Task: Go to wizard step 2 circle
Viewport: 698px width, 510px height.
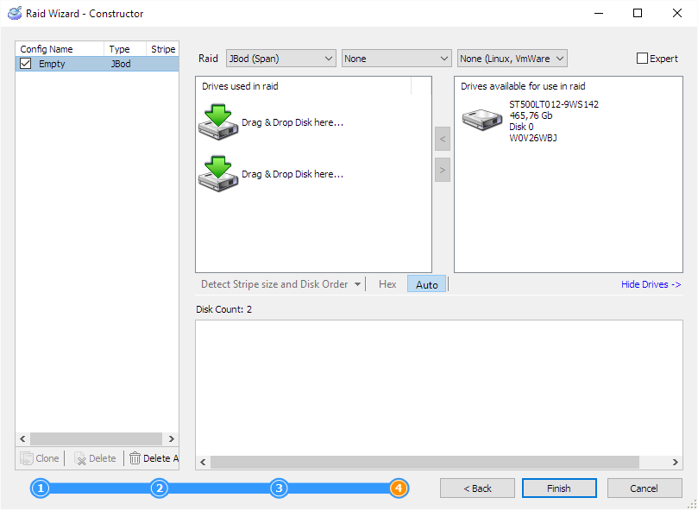Action: pyautogui.click(x=160, y=488)
